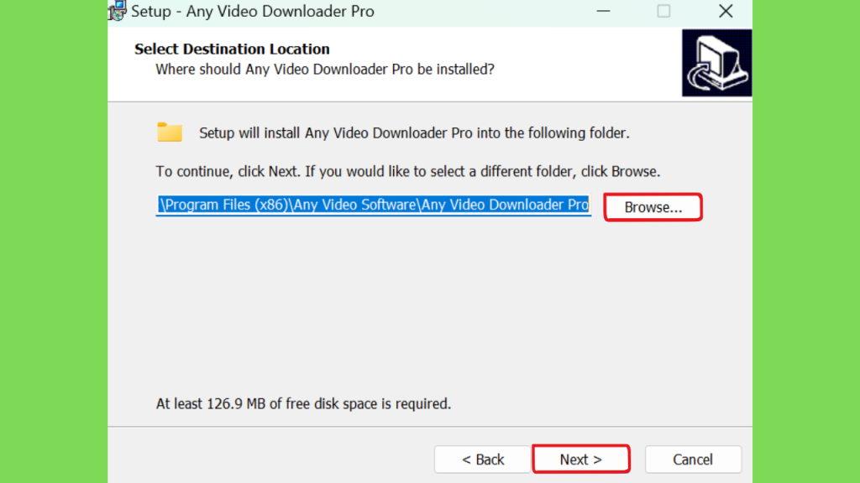Screen dimensions: 860x483
Task: Go to previous step with Back
Action: (483, 459)
